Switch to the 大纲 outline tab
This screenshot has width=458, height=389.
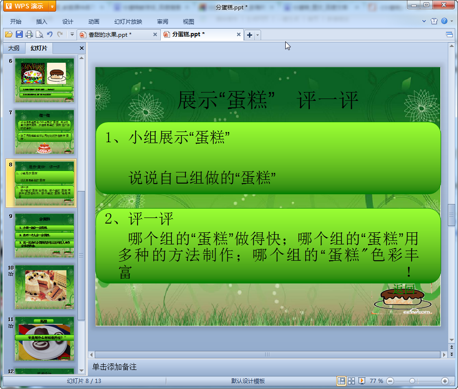[14, 48]
